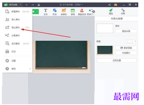Switch to the 动画 animation tab
Viewport: 144px width, 105px height.
(123, 12)
